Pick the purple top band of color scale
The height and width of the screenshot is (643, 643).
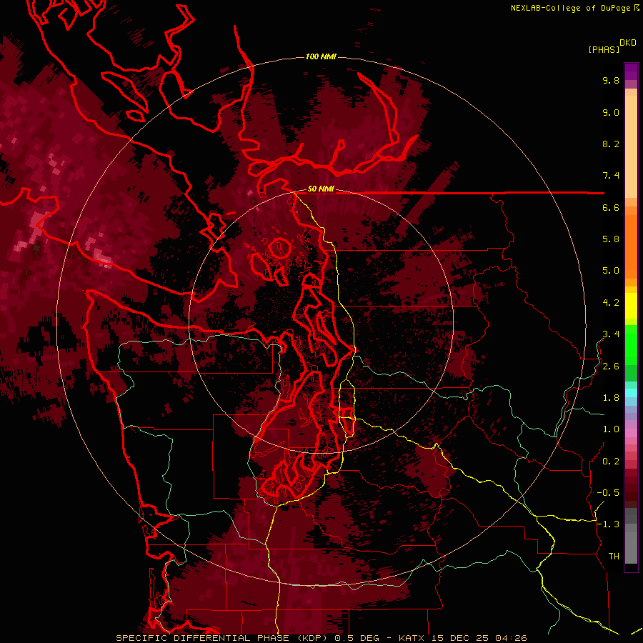point(631,71)
